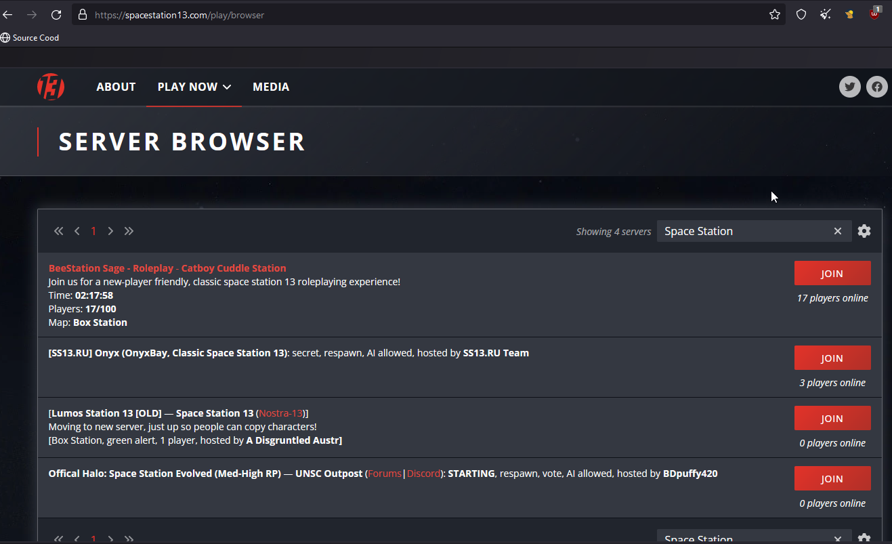The width and height of the screenshot is (892, 544).
Task: Open the Facebook social icon
Action: click(877, 87)
